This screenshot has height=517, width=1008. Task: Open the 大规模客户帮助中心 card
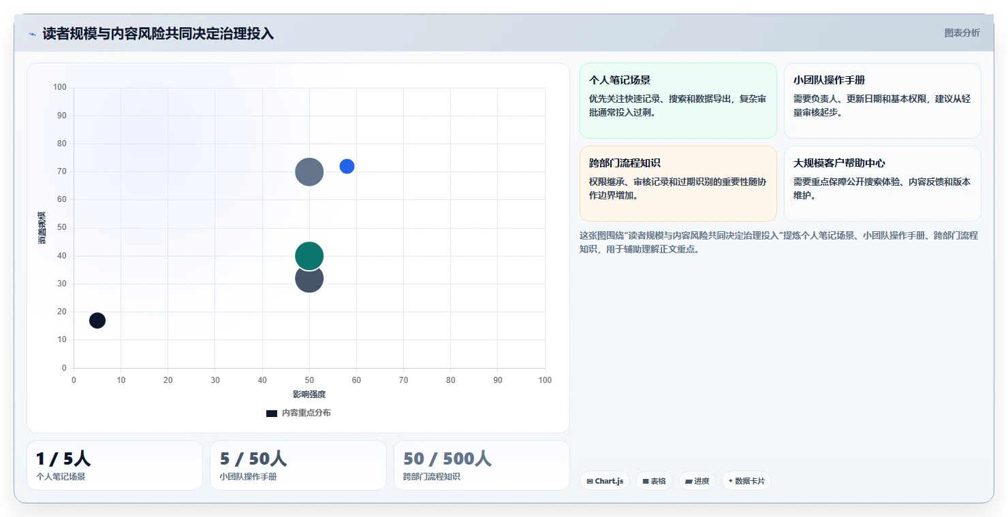(883, 184)
